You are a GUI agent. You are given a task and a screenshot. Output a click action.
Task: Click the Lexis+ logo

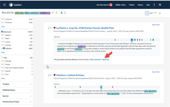click(16, 5)
